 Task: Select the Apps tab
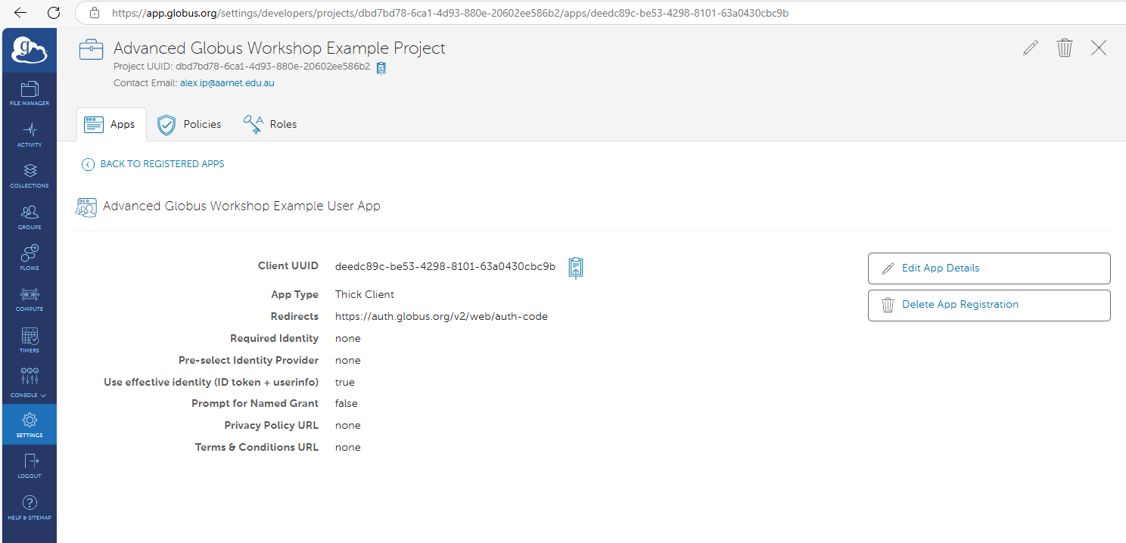pos(110,125)
